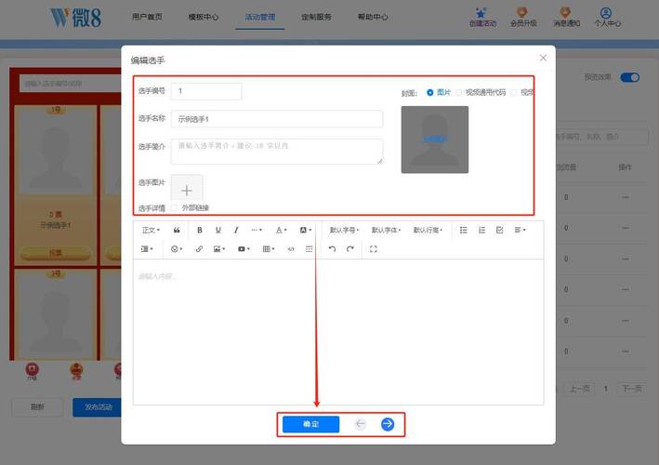Select the 图片 cover radio option

pos(430,92)
